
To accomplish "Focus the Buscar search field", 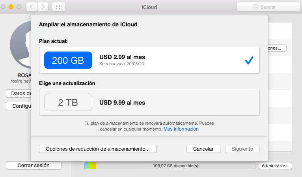I will tap(267, 7).
